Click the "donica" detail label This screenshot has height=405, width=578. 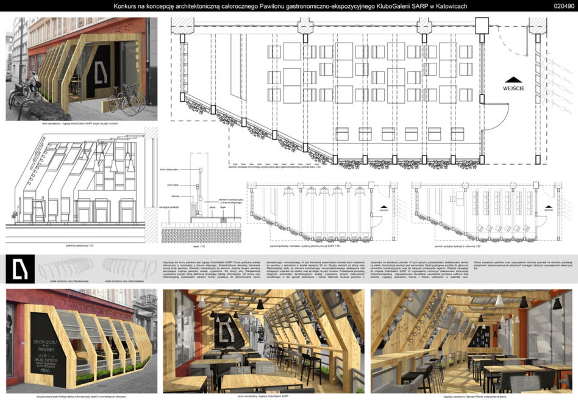(175, 196)
